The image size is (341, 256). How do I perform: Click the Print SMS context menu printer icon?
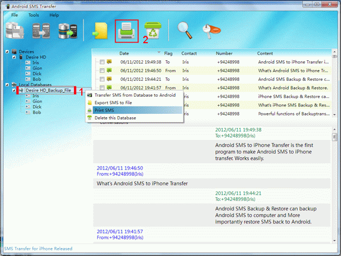tap(89, 110)
